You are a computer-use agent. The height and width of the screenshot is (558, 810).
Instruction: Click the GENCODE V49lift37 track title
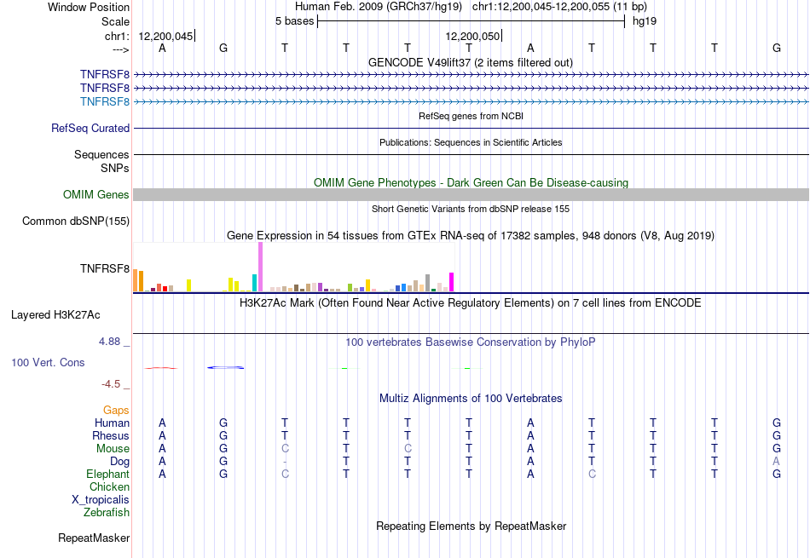click(470, 62)
